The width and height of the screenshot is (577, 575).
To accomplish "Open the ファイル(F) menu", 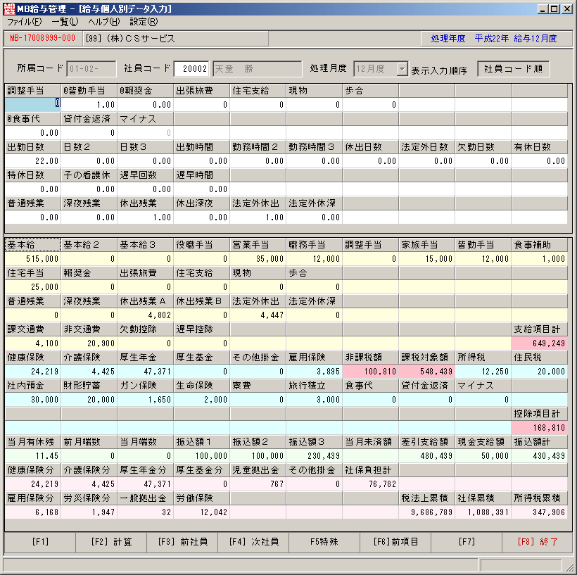I will [25, 22].
